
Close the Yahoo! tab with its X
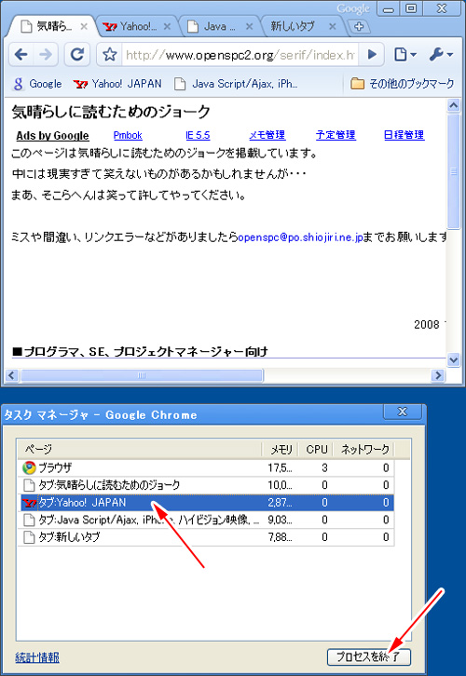click(x=167, y=27)
